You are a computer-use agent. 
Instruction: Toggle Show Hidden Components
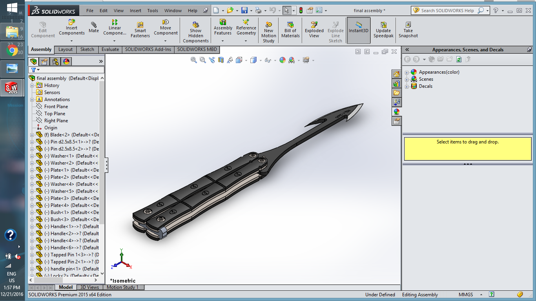pos(195,29)
